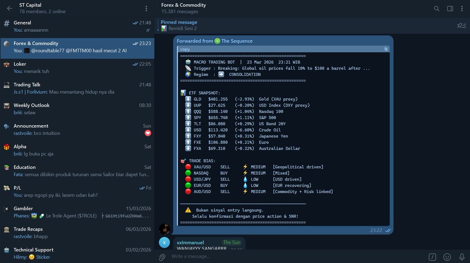Click the pin icon on General topic
Viewport: 470px width, 263px height.
coord(148,30)
